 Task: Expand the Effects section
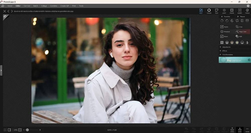coord(224,51)
